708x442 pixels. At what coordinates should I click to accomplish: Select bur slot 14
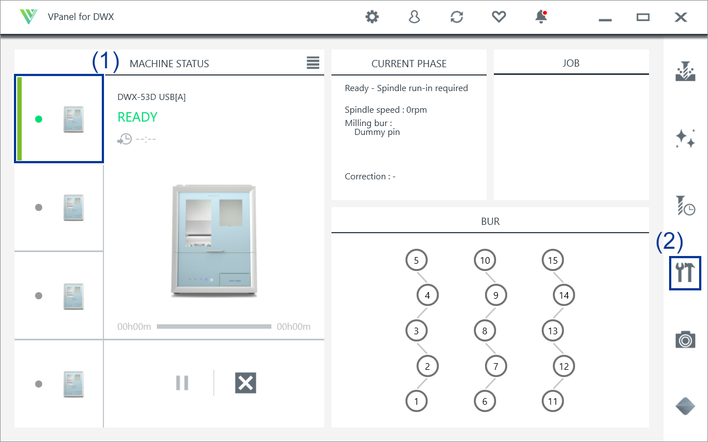tap(564, 295)
